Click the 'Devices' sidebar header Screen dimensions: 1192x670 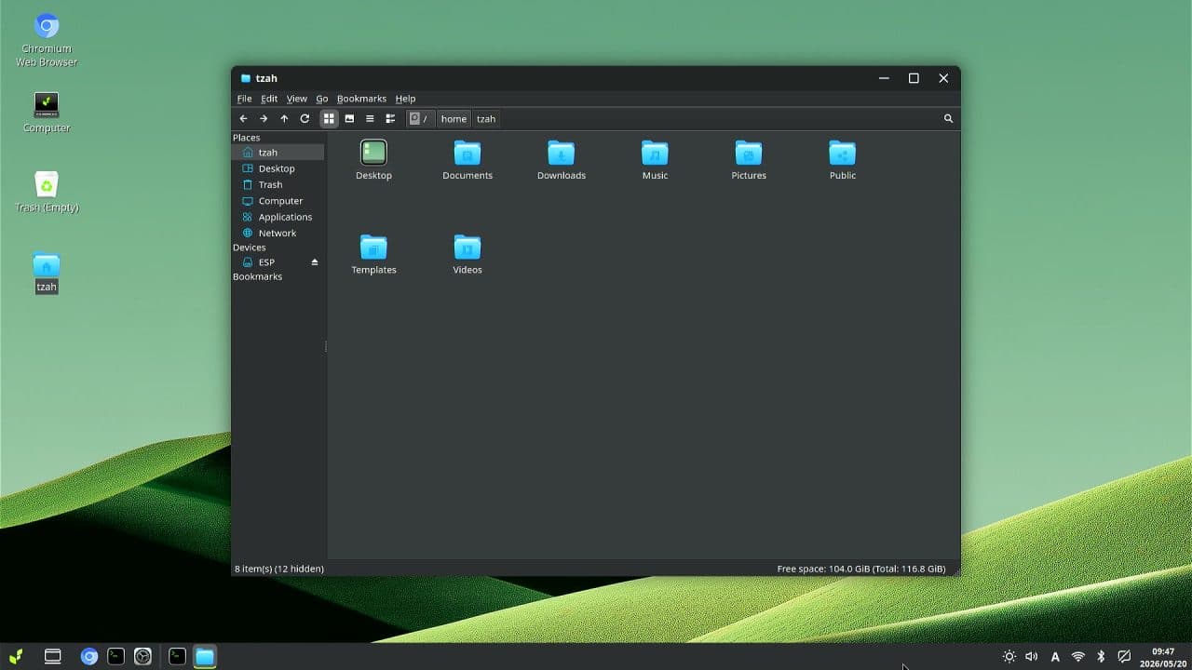tap(250, 248)
